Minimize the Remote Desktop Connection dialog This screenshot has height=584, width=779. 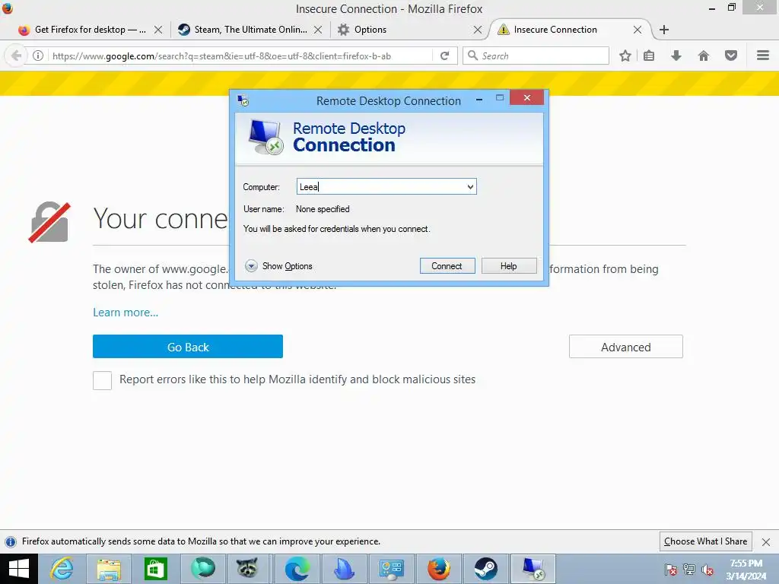[479, 100]
